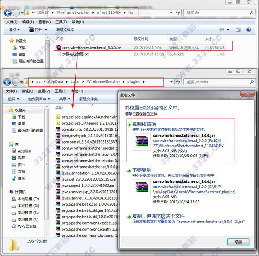The width and height of the screenshot is (259, 256).
Task: Refresh the plugins window address bar
Action: click(x=178, y=82)
